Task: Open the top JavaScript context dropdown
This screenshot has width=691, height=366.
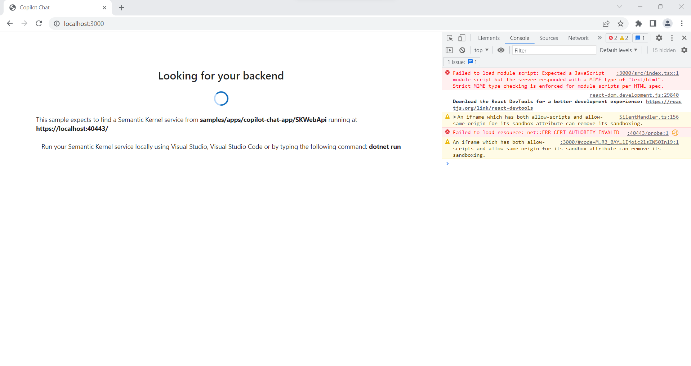Action: 481,50
